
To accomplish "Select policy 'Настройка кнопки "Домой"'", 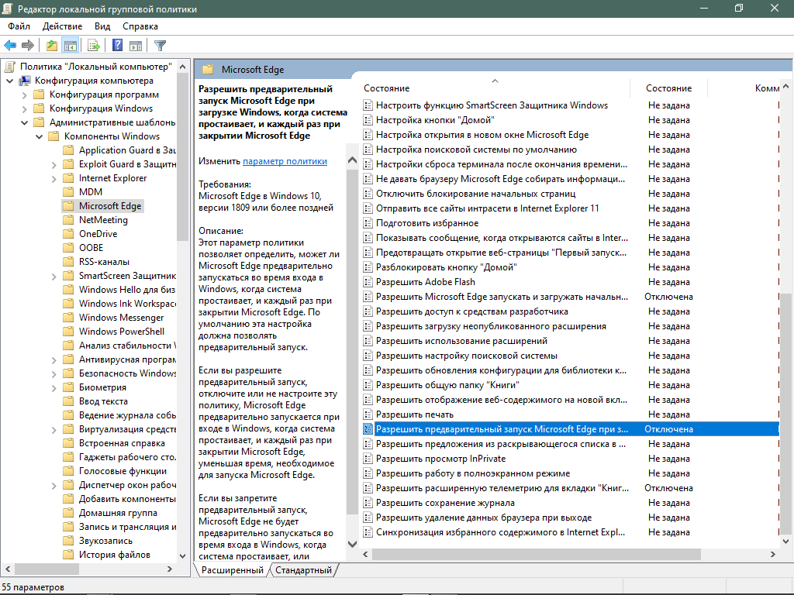I will [x=435, y=120].
